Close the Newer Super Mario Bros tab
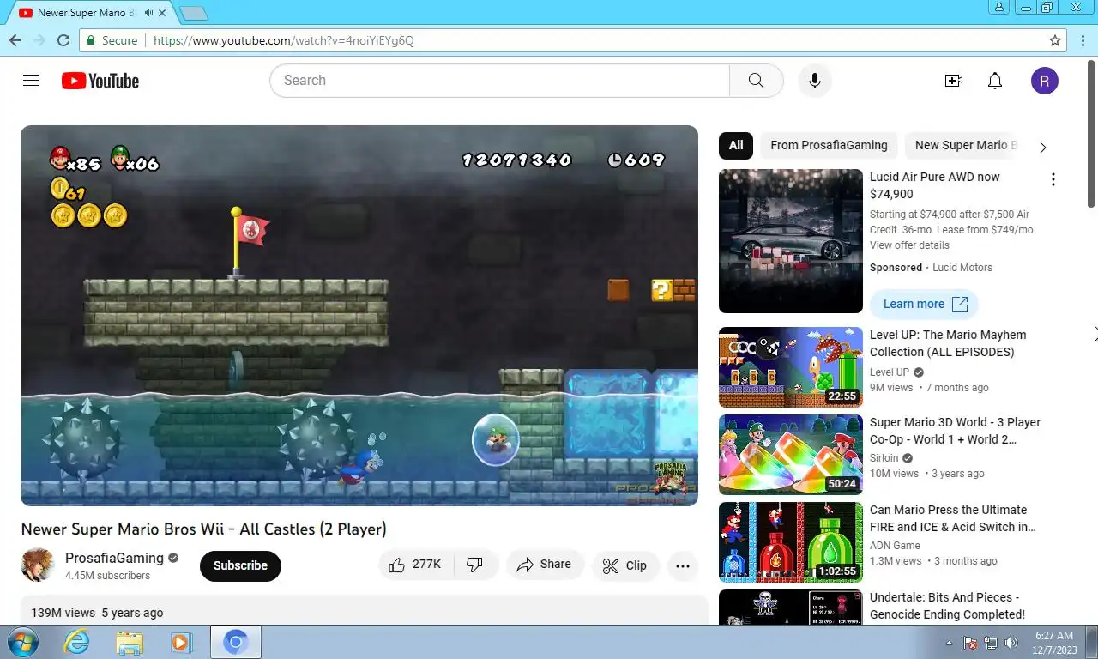Screen dimensions: 1098x659 click(x=163, y=13)
